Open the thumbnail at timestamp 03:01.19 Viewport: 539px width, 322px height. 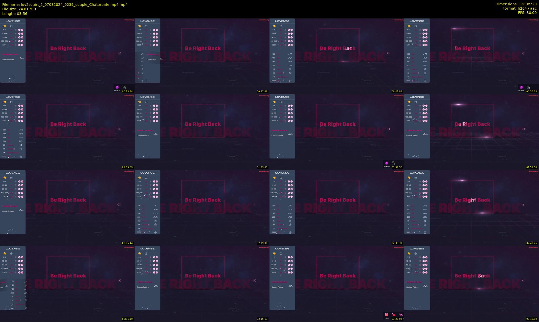[x=67, y=284]
